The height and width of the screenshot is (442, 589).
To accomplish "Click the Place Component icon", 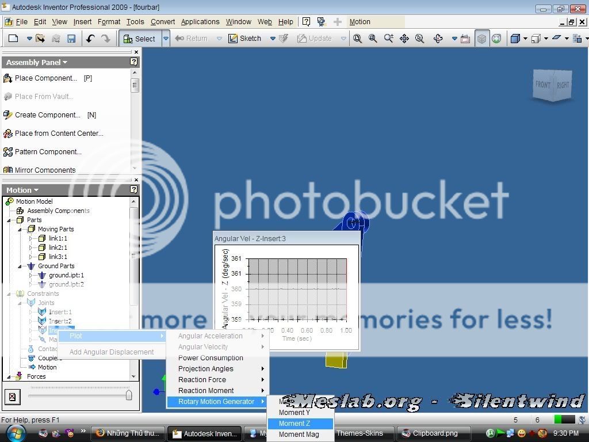I will pos(8,78).
